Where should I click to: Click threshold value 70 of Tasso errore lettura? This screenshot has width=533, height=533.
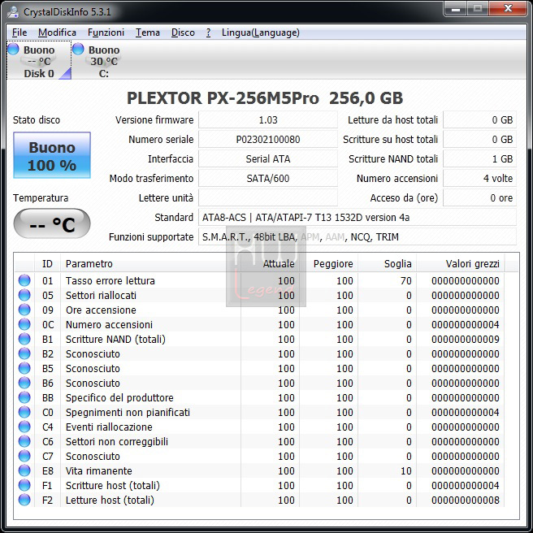click(x=406, y=280)
